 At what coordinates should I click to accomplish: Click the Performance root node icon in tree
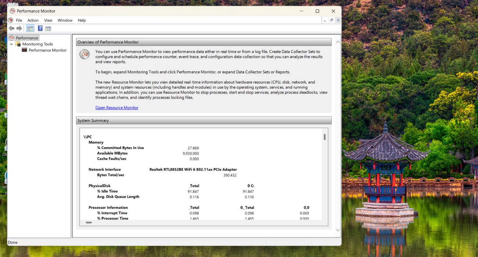11,38
